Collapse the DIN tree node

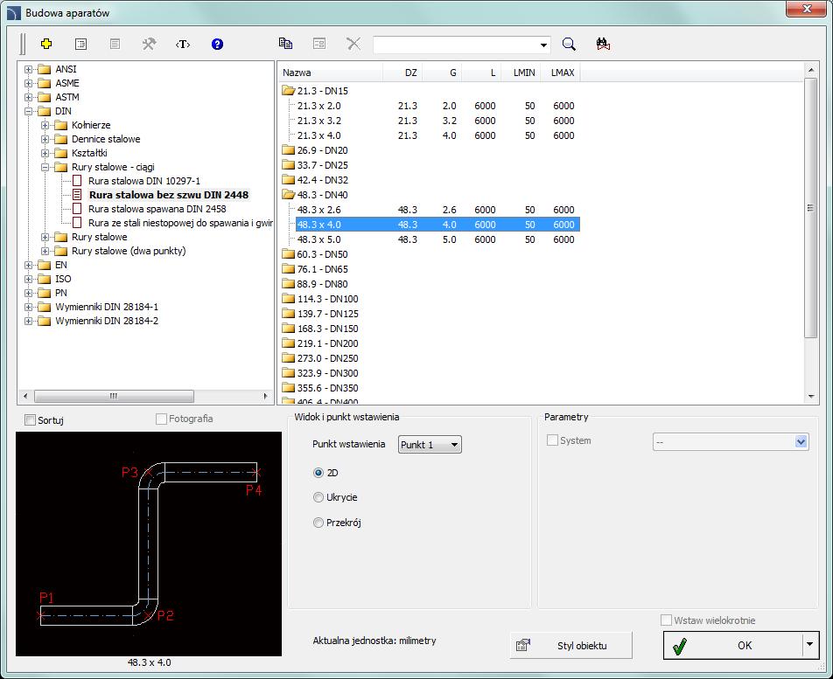[29, 111]
